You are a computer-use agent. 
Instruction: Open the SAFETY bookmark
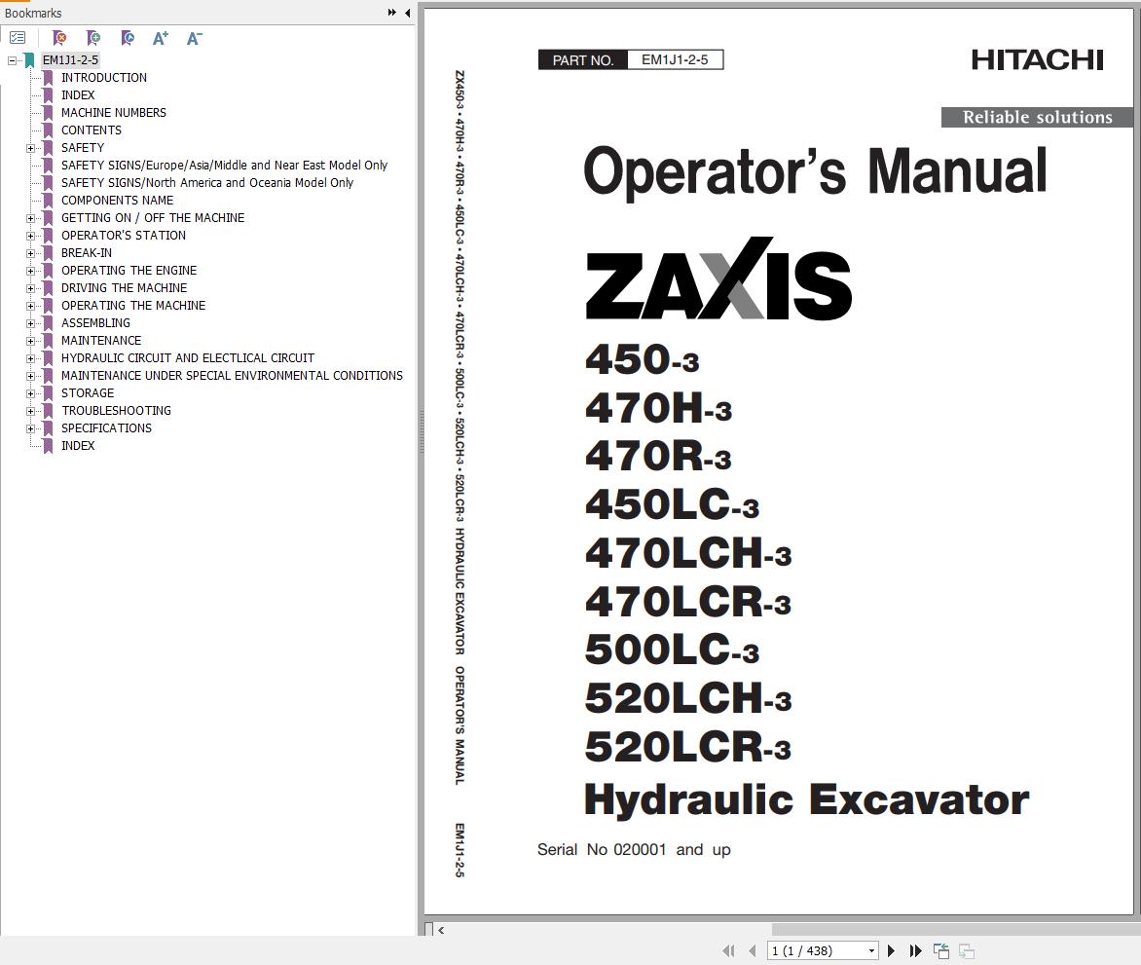tap(82, 147)
